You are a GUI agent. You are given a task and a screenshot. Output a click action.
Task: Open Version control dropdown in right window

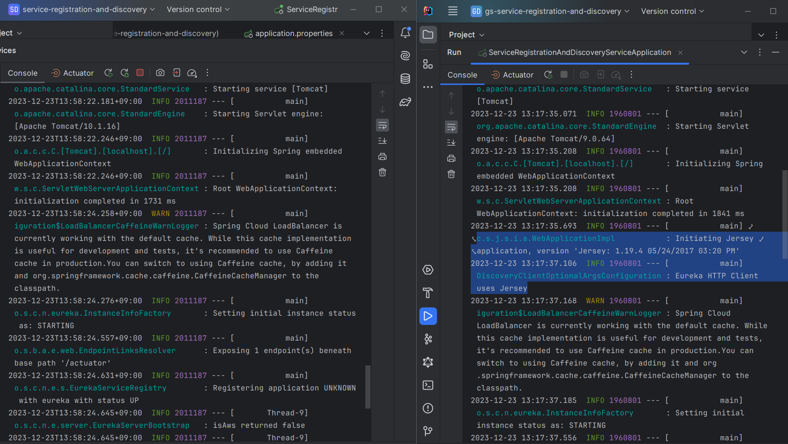(673, 11)
